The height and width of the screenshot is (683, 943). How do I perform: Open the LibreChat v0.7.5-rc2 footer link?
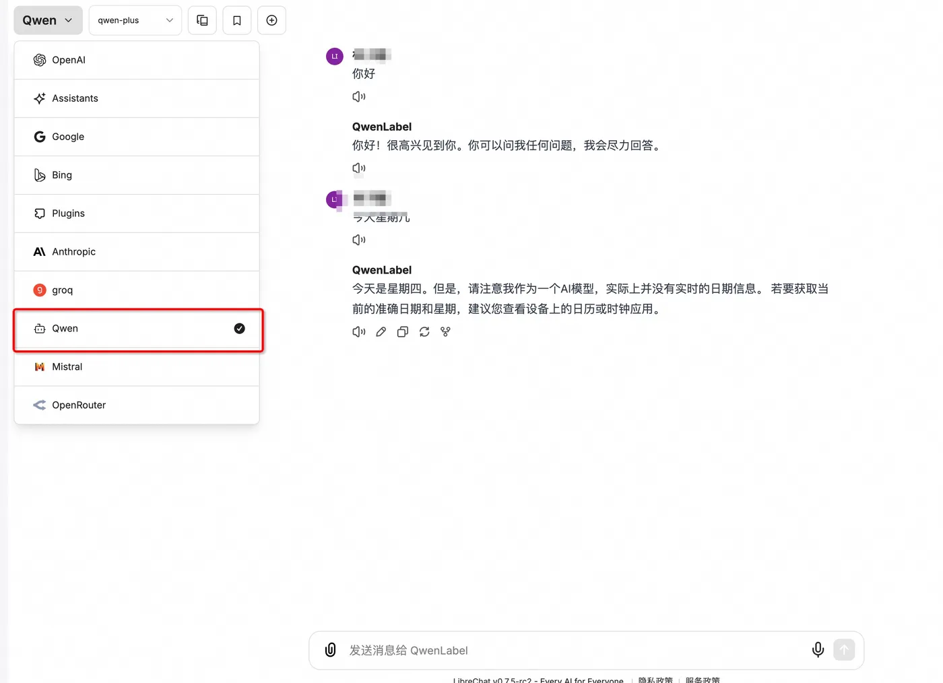tap(538, 680)
